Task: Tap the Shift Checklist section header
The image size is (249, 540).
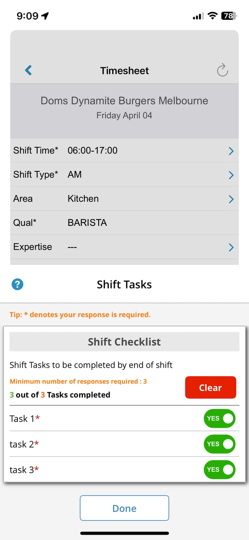Action: [124, 342]
